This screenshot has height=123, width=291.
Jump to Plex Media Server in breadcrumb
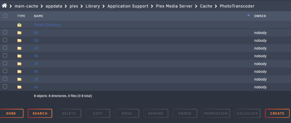point(174,6)
